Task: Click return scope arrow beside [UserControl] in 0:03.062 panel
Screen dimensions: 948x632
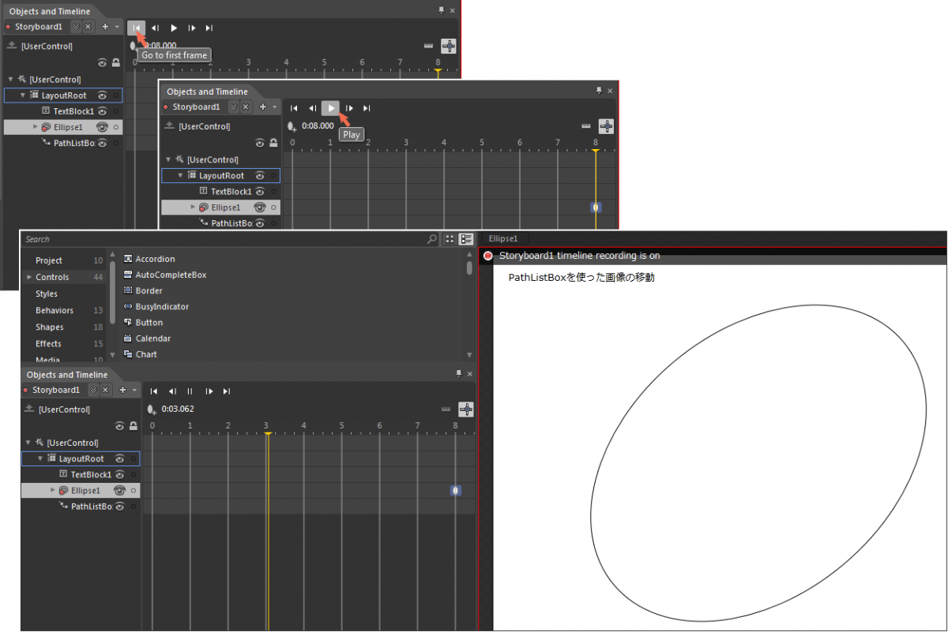Action: pyautogui.click(x=28, y=409)
